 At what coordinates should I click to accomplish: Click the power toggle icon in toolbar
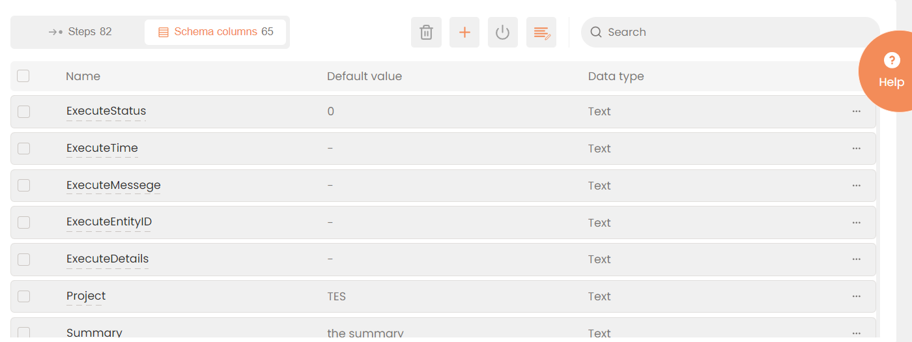[x=502, y=33]
